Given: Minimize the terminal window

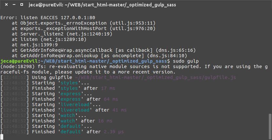Looking at the screenshot, I should pyautogui.click(x=14, y=5).
